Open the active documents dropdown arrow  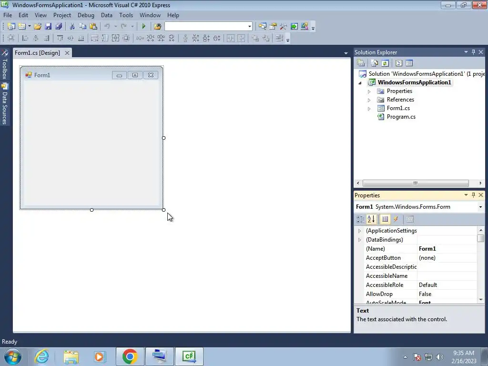pos(346,53)
